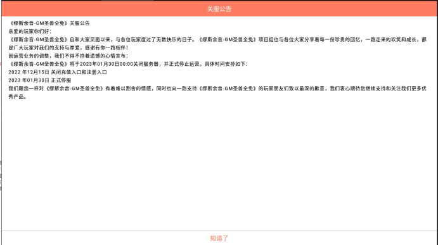Click the last line 秀产品。

tap(17, 97)
